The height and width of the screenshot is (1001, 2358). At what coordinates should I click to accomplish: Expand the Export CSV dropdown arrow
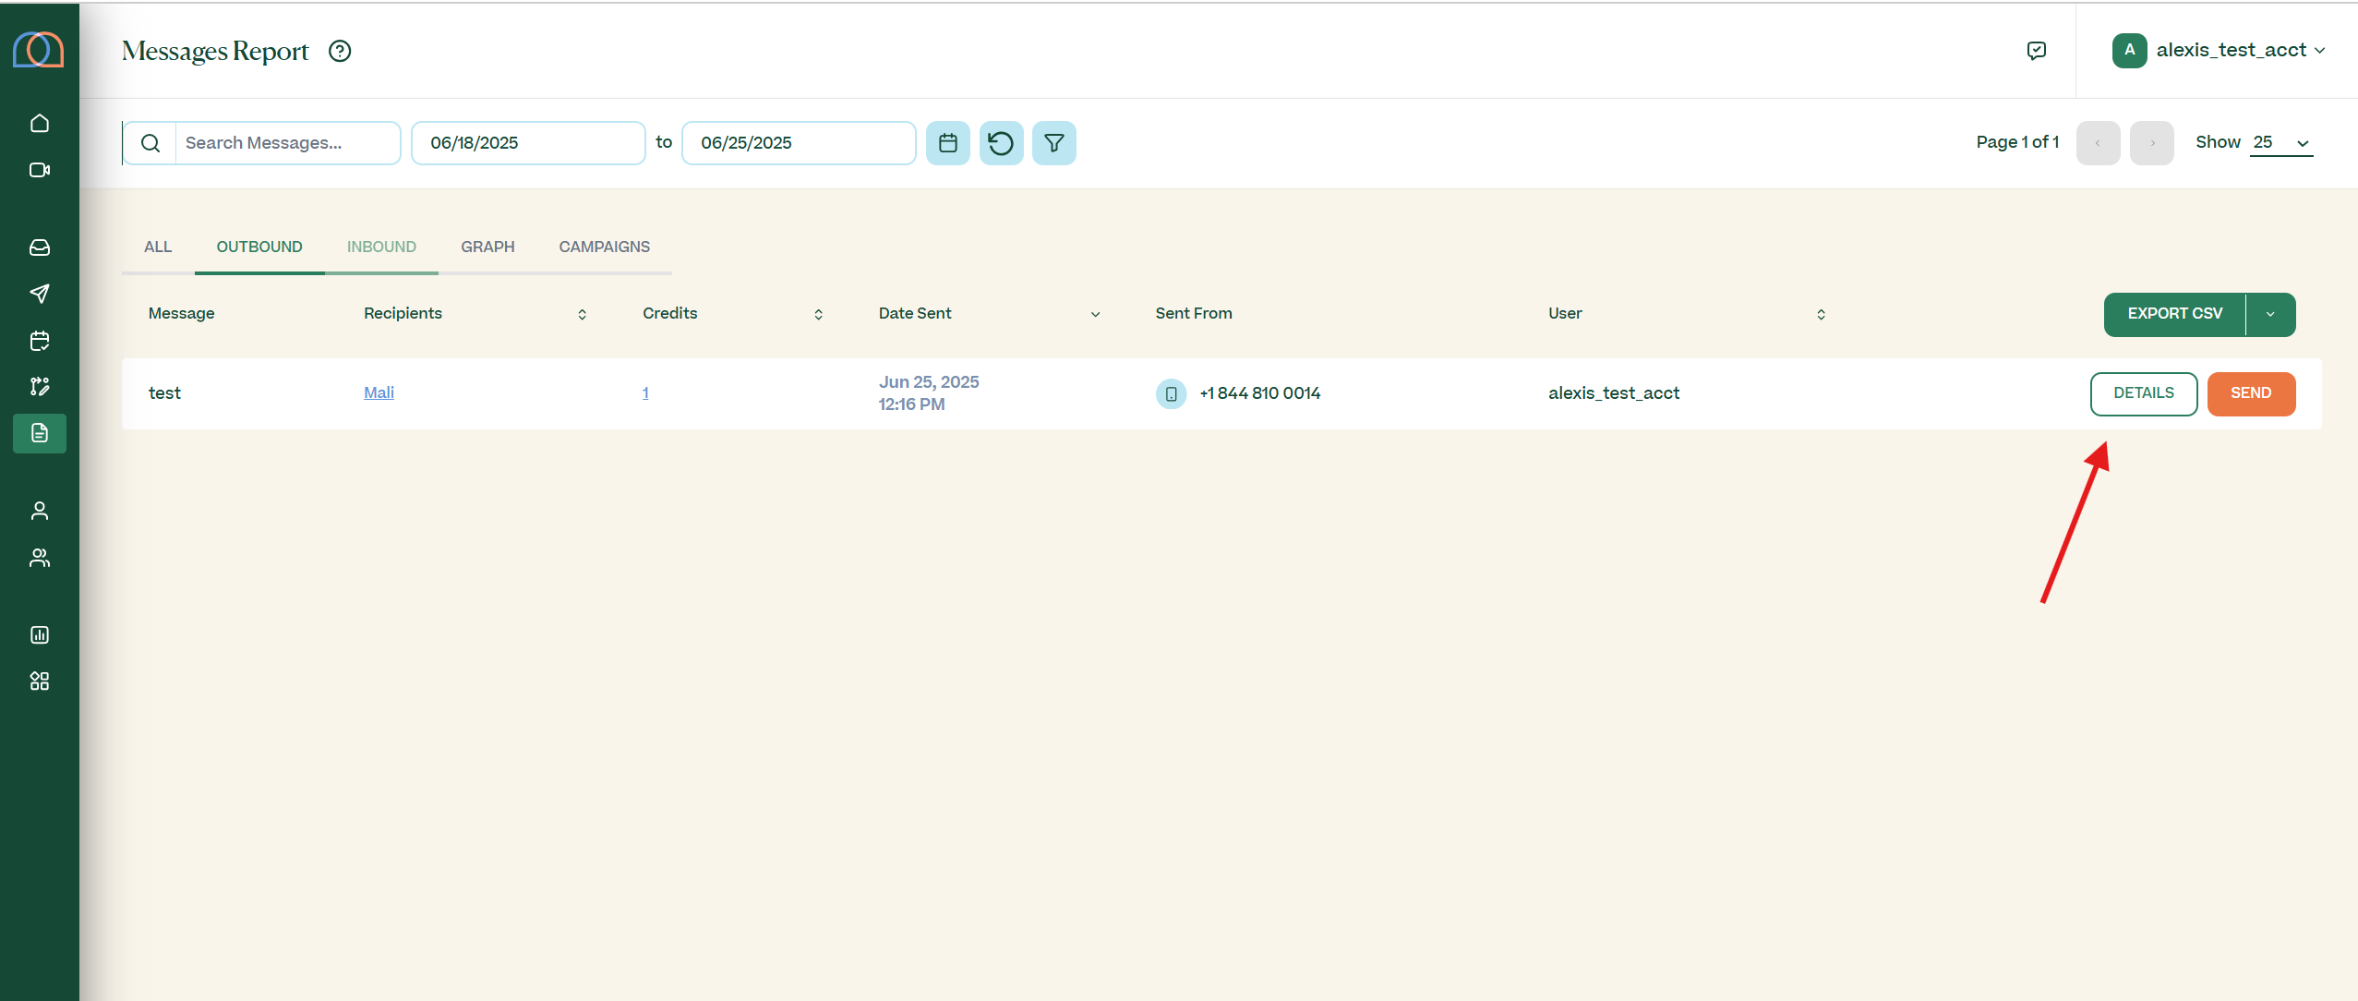click(x=2270, y=315)
